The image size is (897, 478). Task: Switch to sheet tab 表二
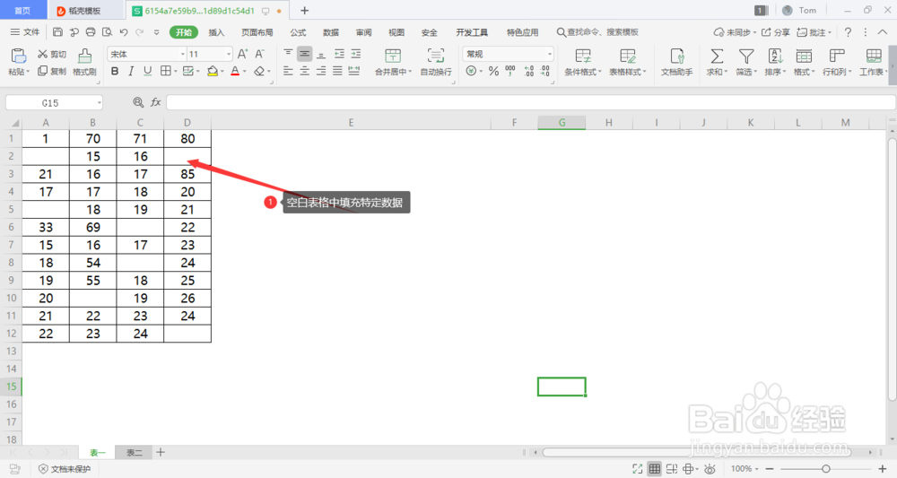click(x=135, y=452)
